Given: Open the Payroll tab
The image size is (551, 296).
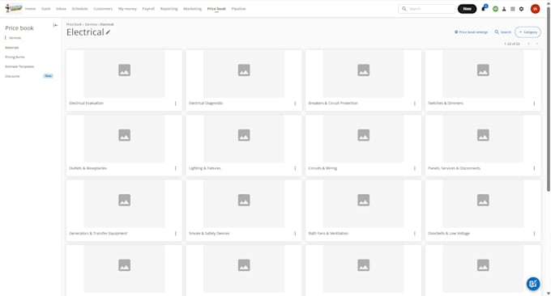Looking at the screenshot, I should 148,9.
